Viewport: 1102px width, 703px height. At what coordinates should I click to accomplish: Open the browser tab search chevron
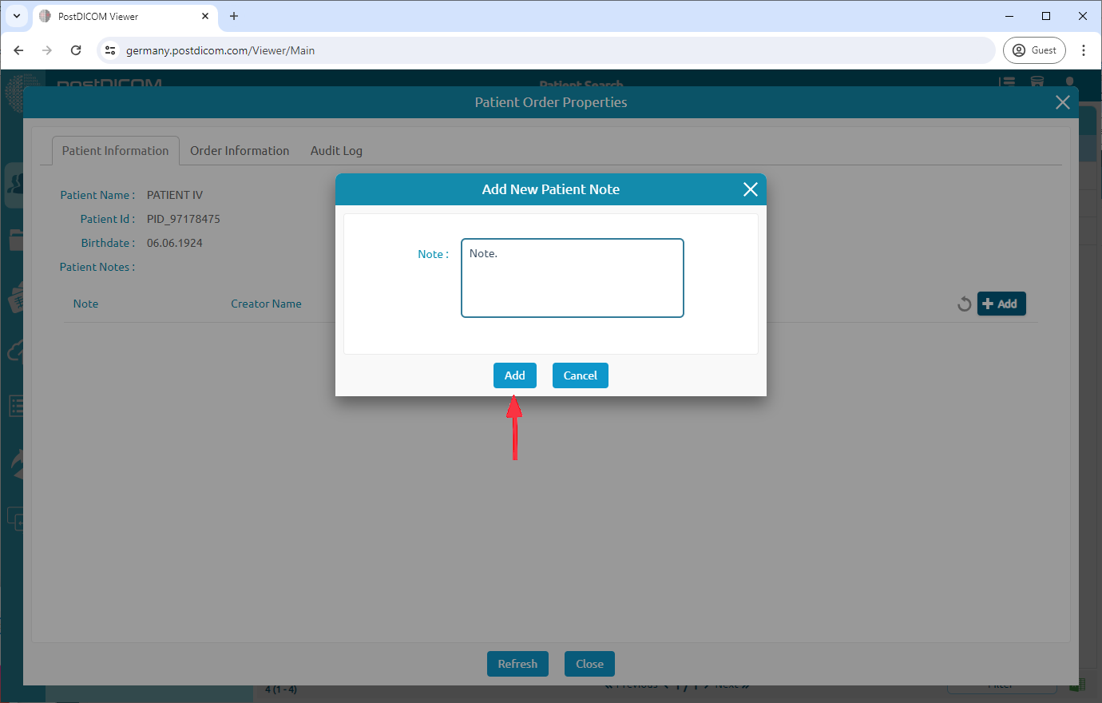coord(16,16)
